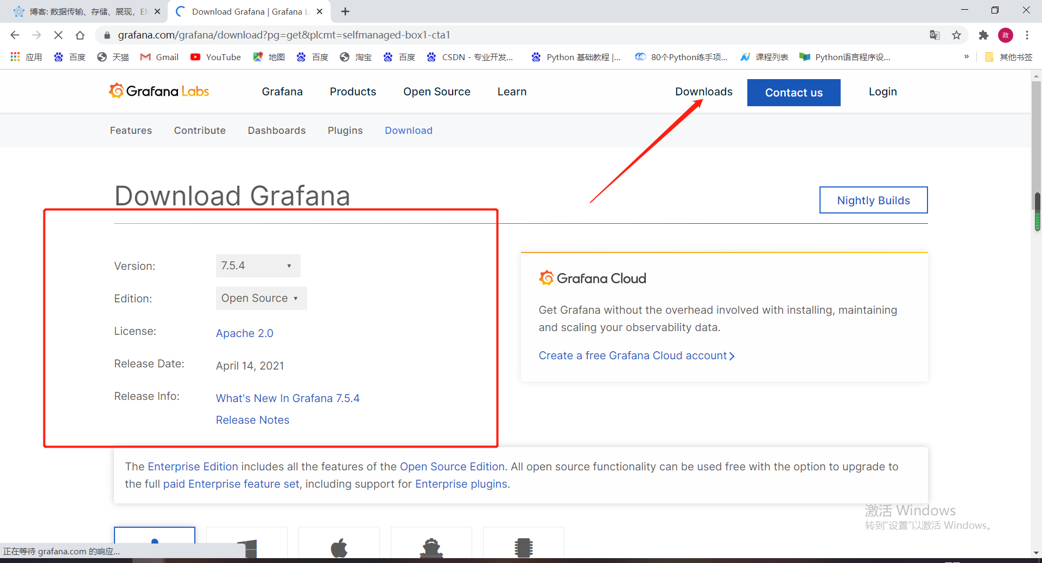Go to Downloads in top navigation
This screenshot has height=563, width=1042.
tap(704, 92)
